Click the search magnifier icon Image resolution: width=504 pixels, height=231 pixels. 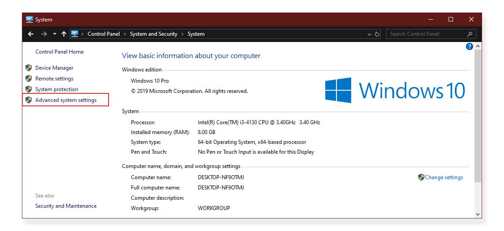click(470, 34)
